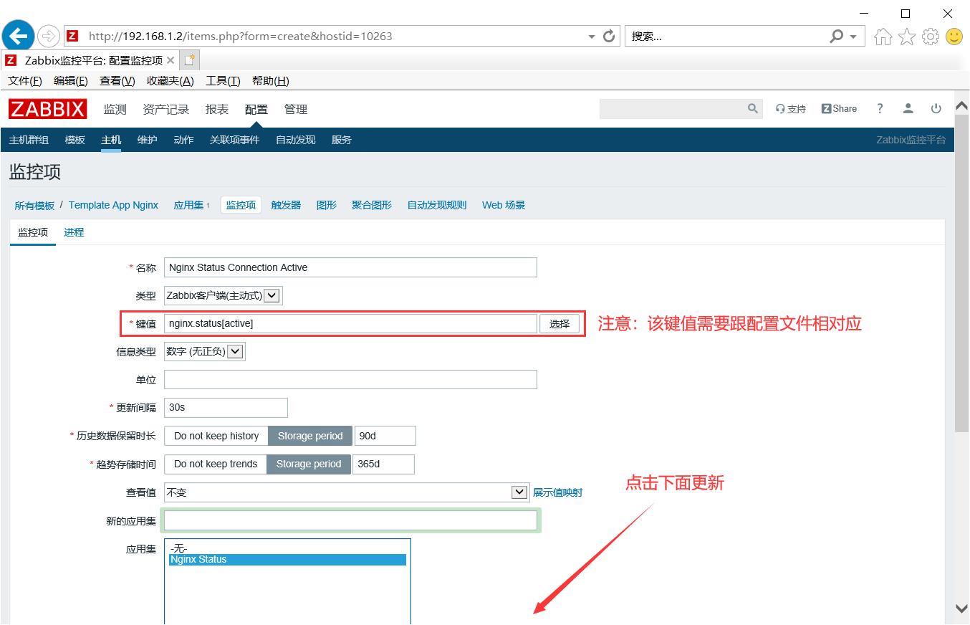The width and height of the screenshot is (970, 625).
Task: Select Do not keep history option
Action: point(216,436)
